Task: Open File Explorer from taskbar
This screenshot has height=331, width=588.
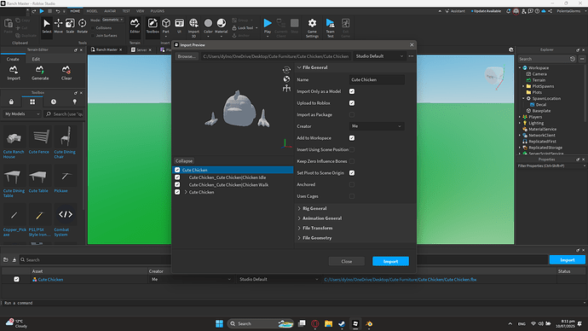Action: click(x=328, y=323)
